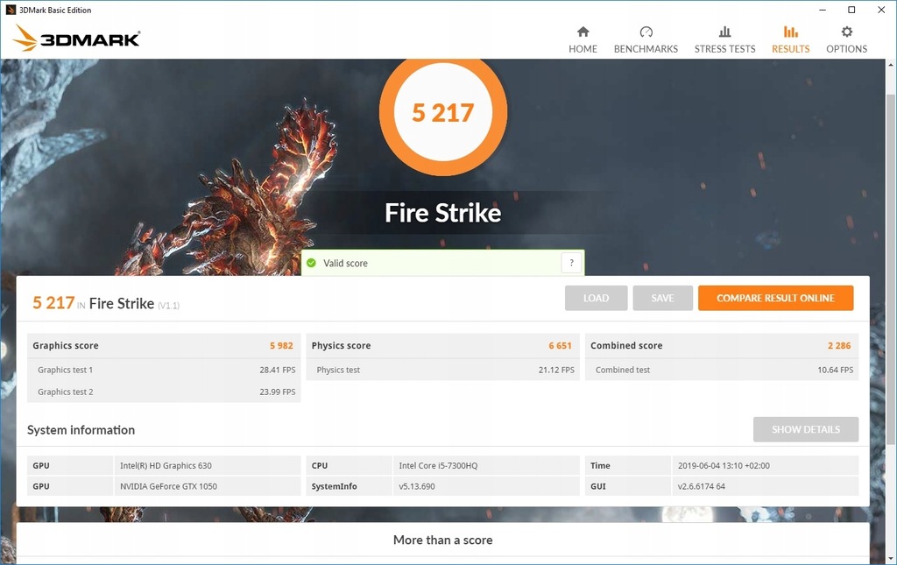Click the question mark help button beside Valid score
Viewport: 897px width, 565px height.
571,263
